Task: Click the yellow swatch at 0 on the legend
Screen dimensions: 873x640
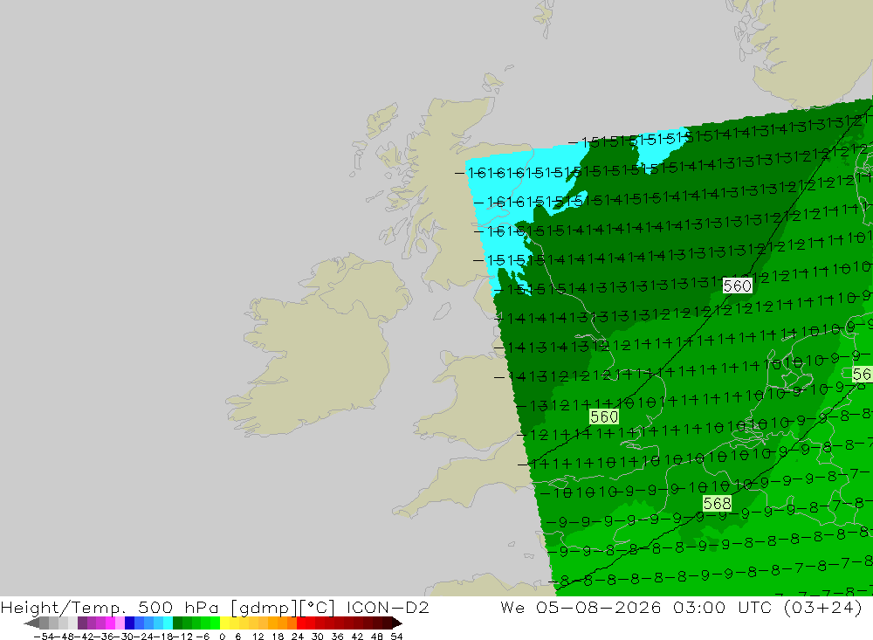Action: pyautogui.click(x=225, y=623)
